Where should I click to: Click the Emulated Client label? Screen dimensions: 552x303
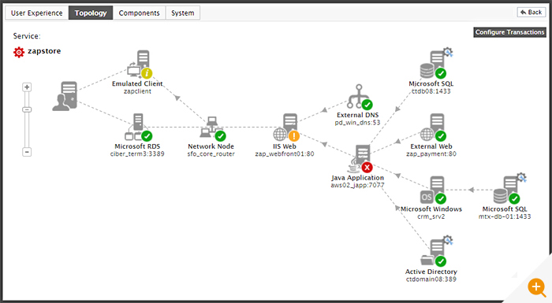click(137, 83)
